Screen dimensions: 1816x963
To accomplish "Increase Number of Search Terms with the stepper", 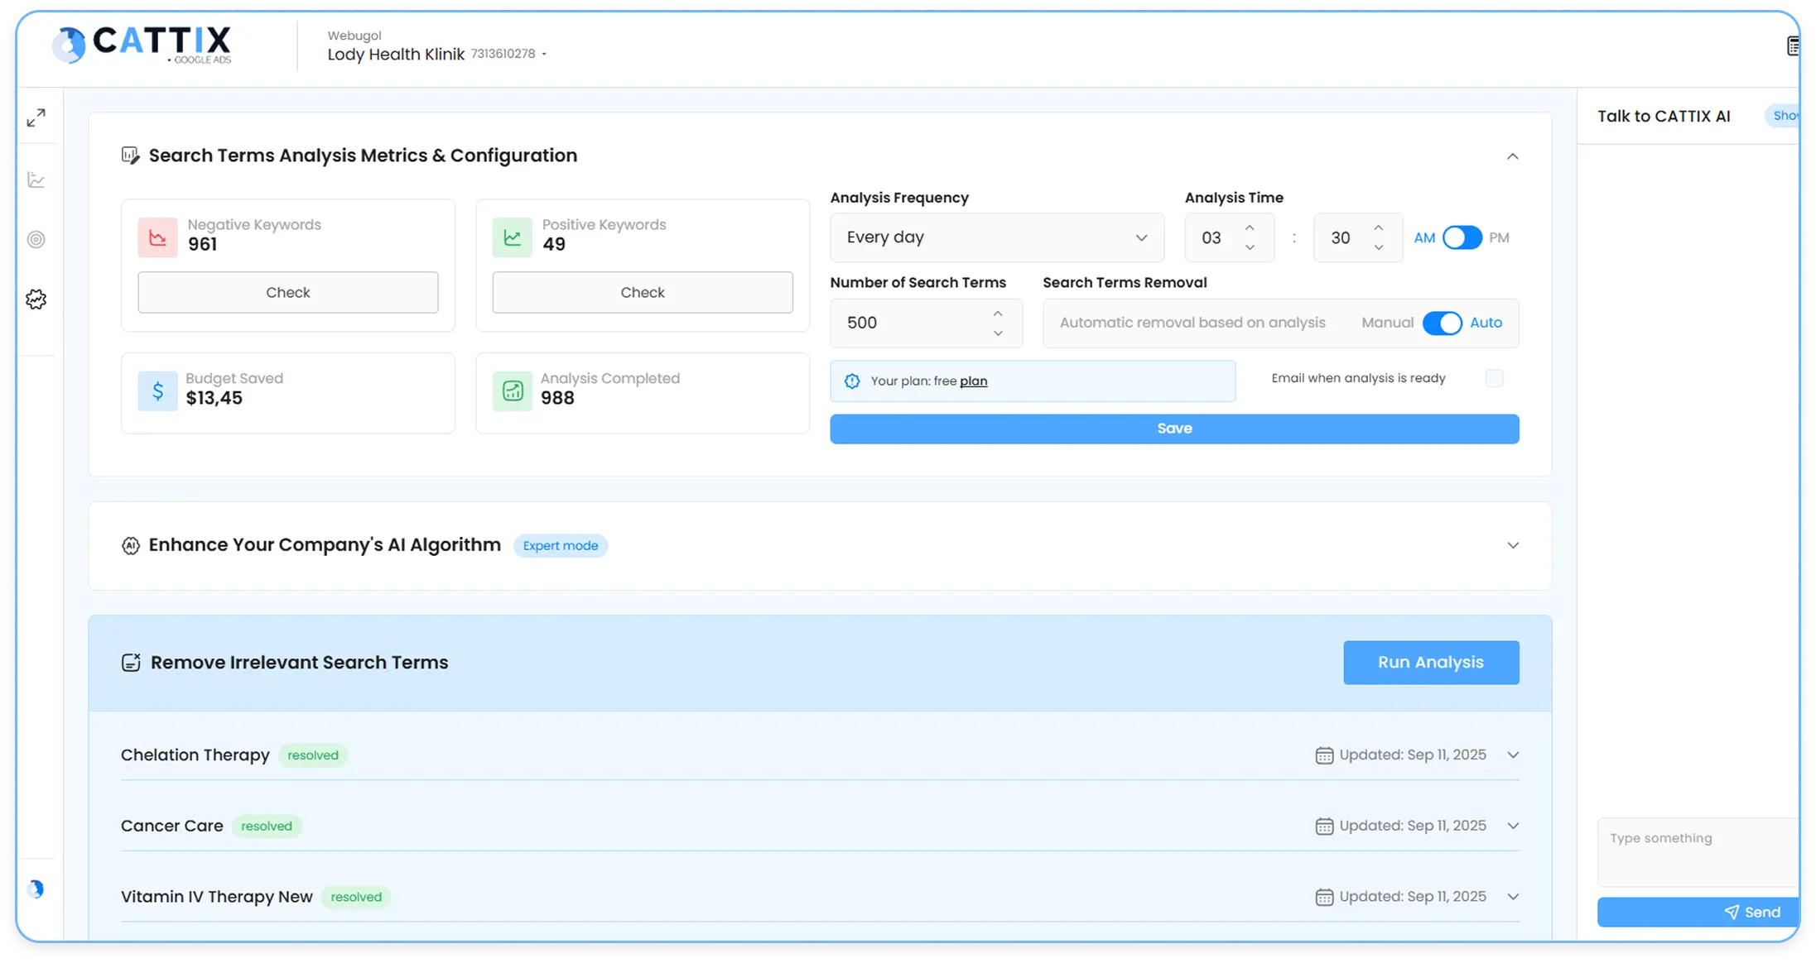I will click(x=997, y=314).
